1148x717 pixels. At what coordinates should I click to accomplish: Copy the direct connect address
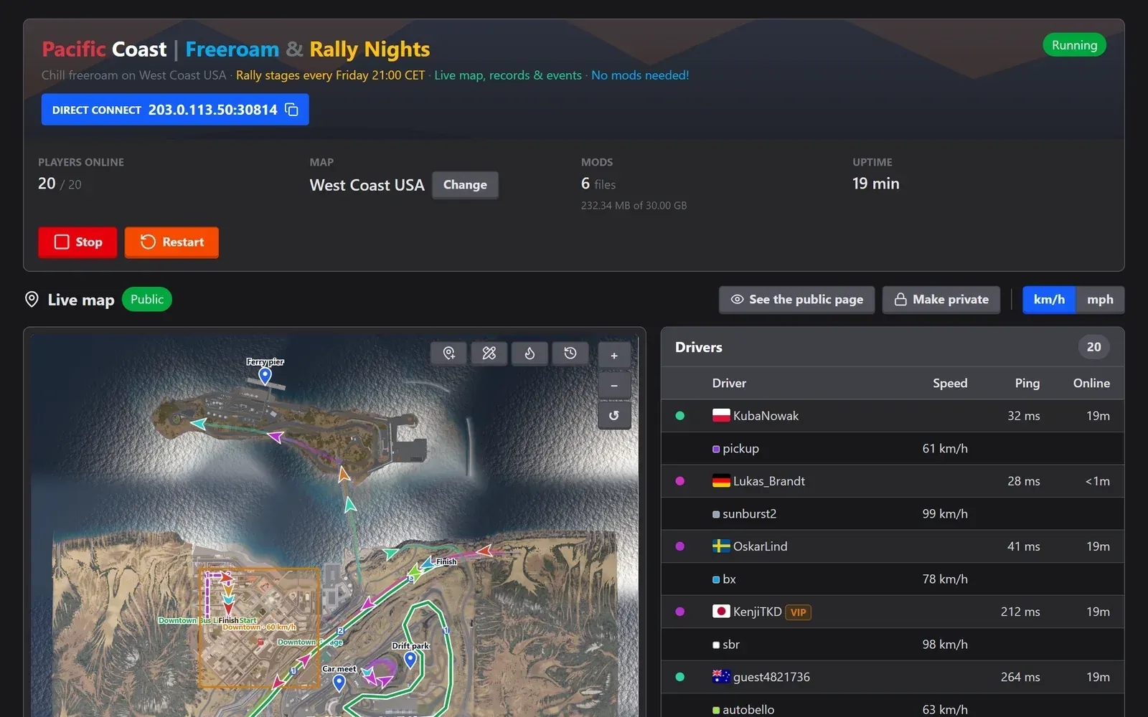[x=291, y=110]
